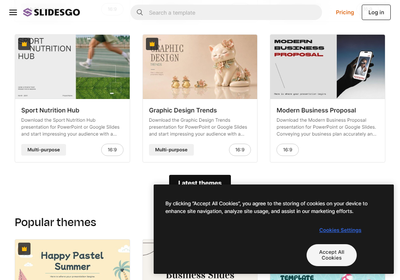The height and width of the screenshot is (280, 400).
Task: Open the Modern Business Proposal title link
Action: pyautogui.click(x=316, y=110)
